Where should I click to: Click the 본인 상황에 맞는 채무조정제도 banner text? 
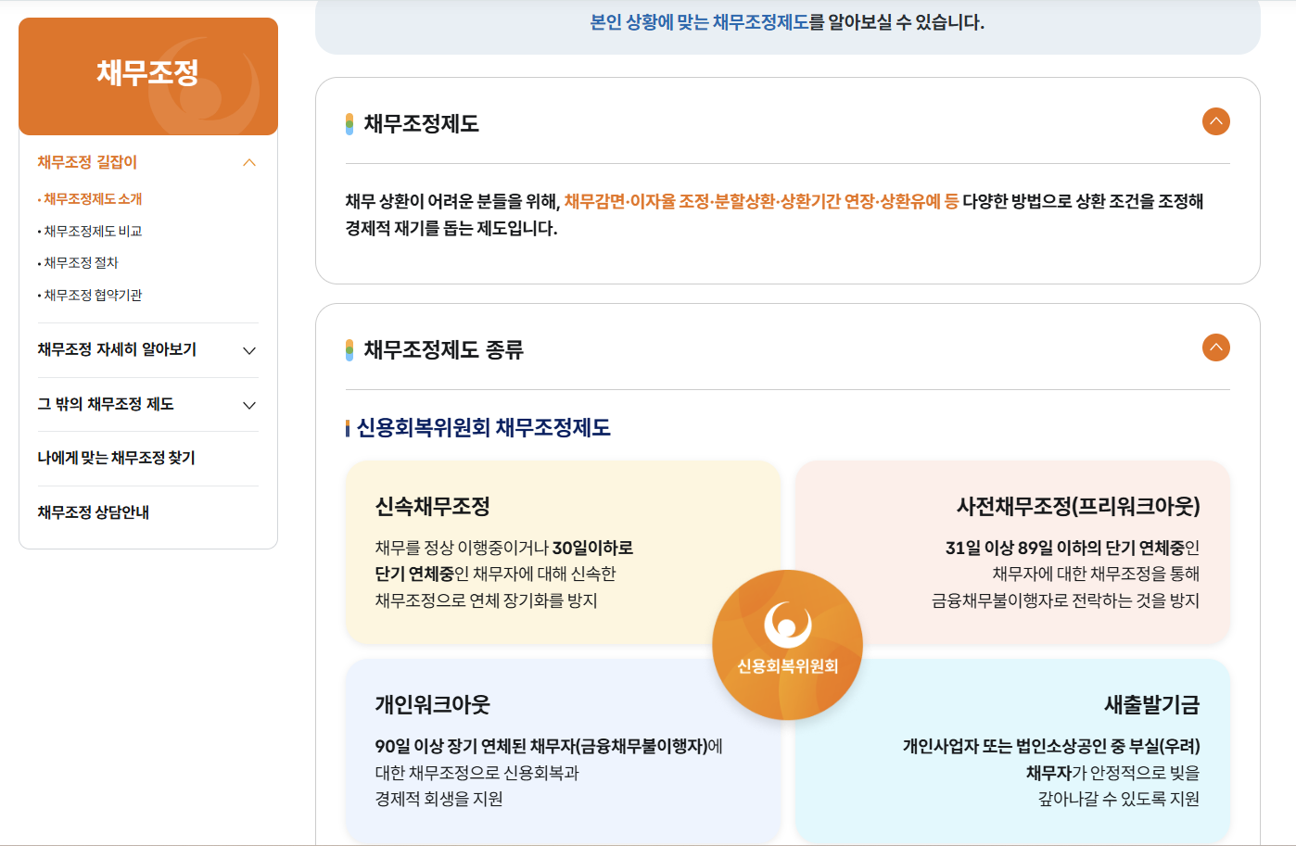(x=787, y=22)
